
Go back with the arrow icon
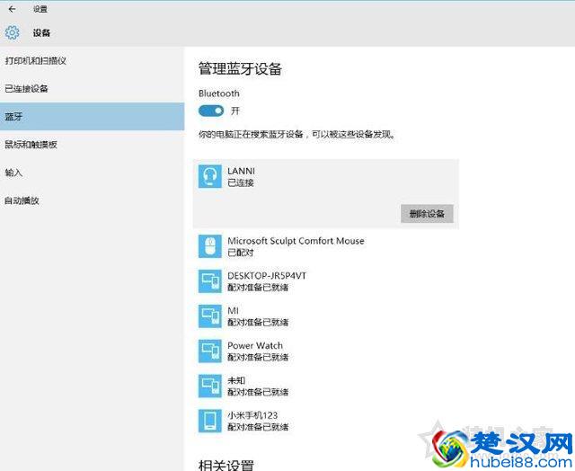point(12,9)
